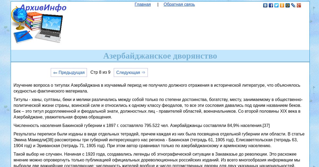
Task: Click the footnote reference [38]
Action: (50, 140)
